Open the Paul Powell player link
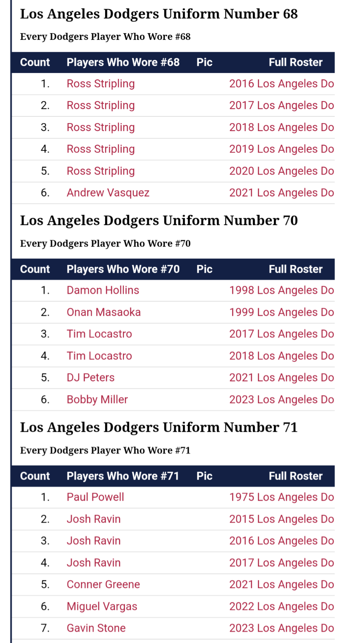 [95, 497]
